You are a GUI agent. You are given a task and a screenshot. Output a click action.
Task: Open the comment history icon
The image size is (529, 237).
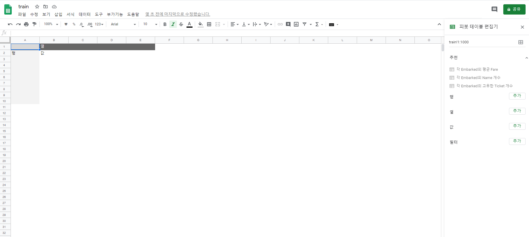[494, 9]
